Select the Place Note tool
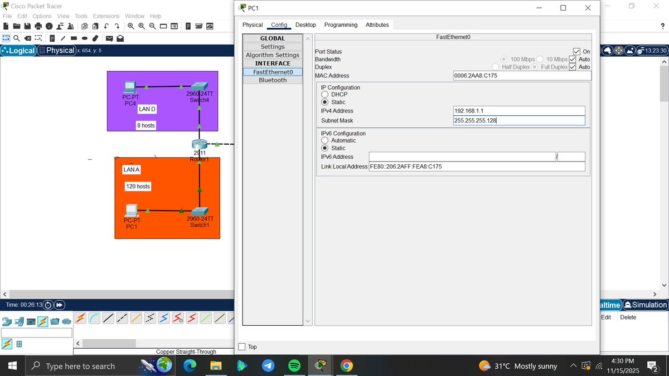This screenshot has height=376, width=669. [x=52, y=38]
